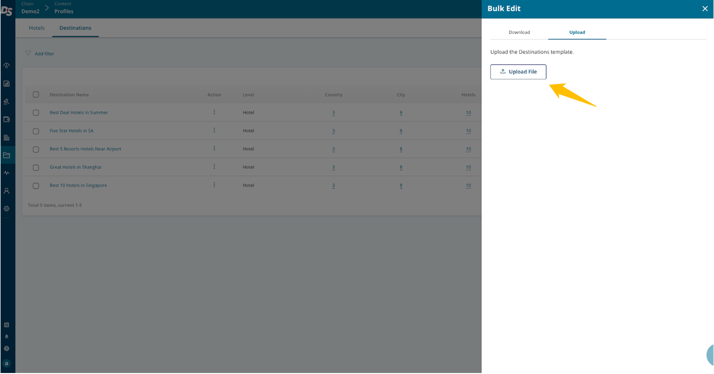Open action menu for Best Deal Hotels in Summer
The width and height of the screenshot is (714, 374).
(214, 112)
